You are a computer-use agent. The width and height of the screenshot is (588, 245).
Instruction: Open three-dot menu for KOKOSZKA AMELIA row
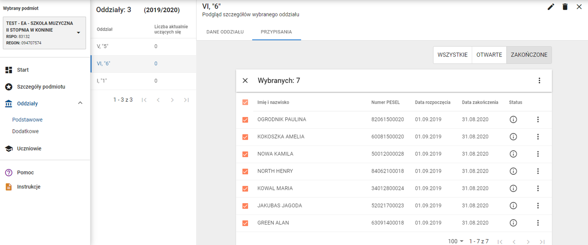click(538, 137)
